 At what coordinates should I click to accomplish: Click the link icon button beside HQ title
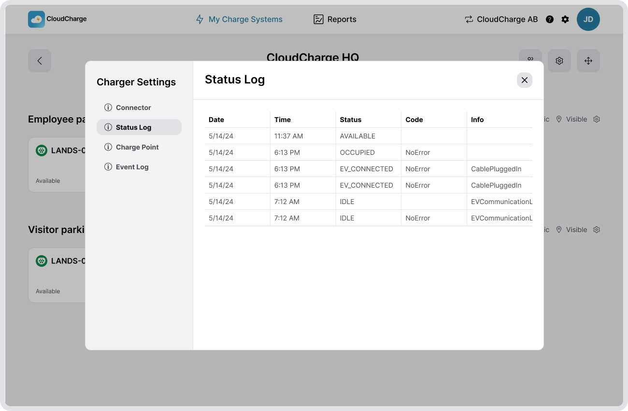coord(530,56)
